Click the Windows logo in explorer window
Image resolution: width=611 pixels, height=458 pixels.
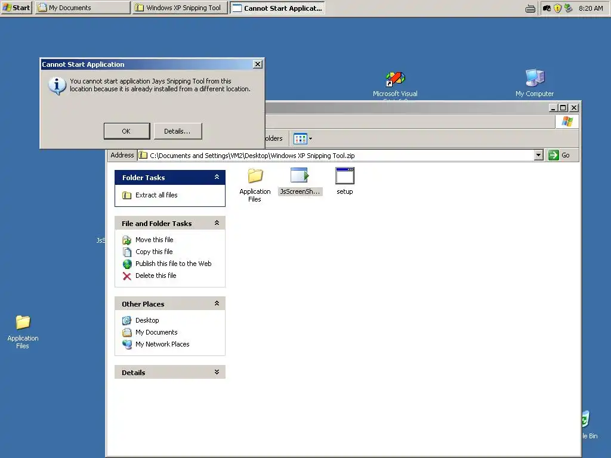[x=567, y=122]
